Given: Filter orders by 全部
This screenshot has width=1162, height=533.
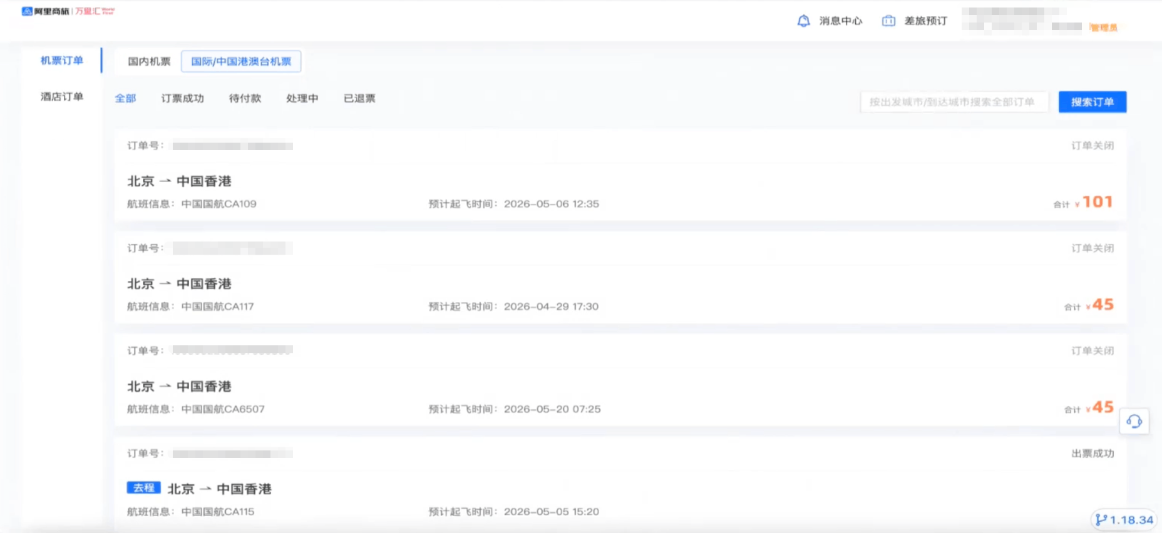Looking at the screenshot, I should tap(125, 98).
